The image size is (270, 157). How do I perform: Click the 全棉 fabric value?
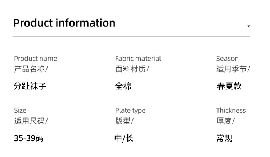pyautogui.click(x=123, y=86)
